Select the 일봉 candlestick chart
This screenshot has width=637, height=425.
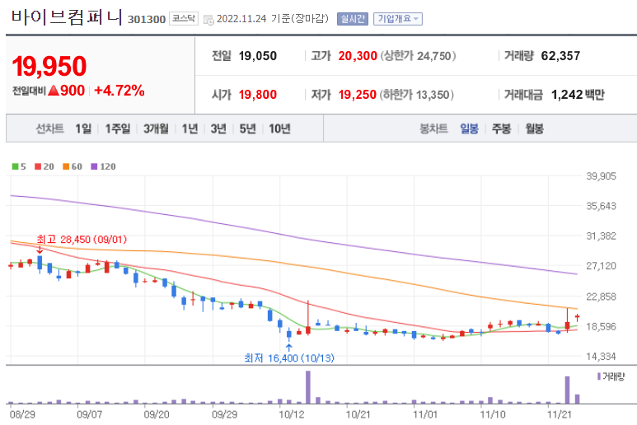tap(469, 128)
